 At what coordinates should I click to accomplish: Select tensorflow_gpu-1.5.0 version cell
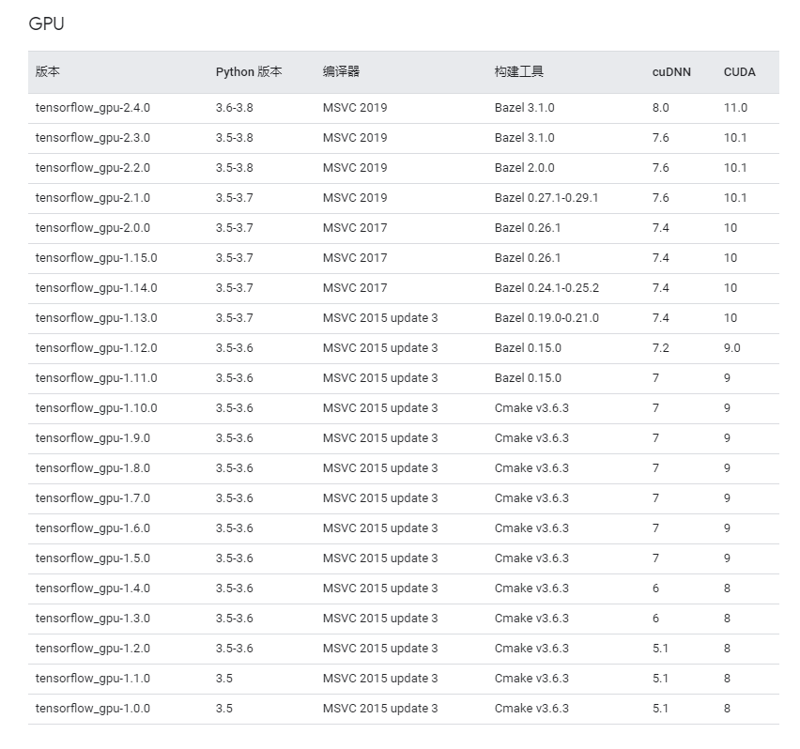tap(92, 558)
